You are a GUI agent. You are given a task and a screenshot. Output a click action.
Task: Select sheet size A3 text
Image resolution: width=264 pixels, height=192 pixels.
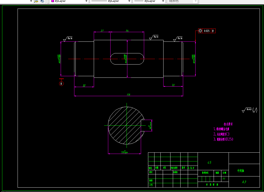pyautogui.click(x=244, y=182)
